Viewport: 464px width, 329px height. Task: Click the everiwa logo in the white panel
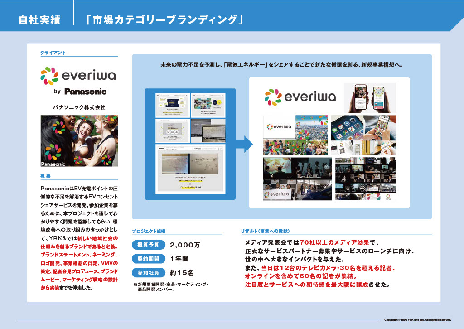(x=300, y=97)
